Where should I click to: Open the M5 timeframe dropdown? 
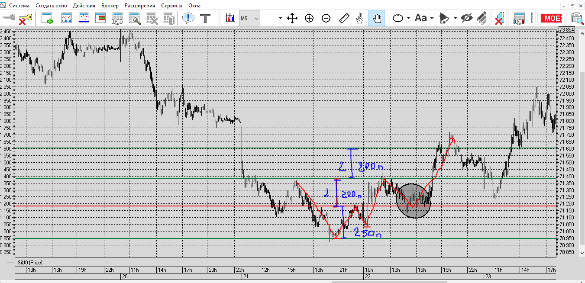(250, 18)
